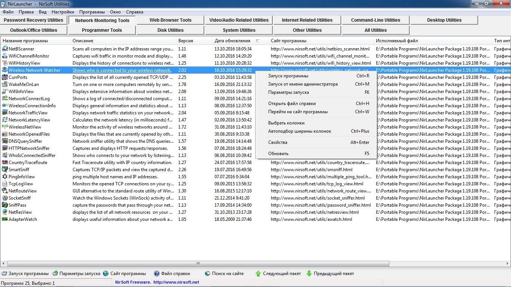The width and height of the screenshot is (511, 287).
Task: Open 'Свойства' from the context menu
Action: pos(316,142)
